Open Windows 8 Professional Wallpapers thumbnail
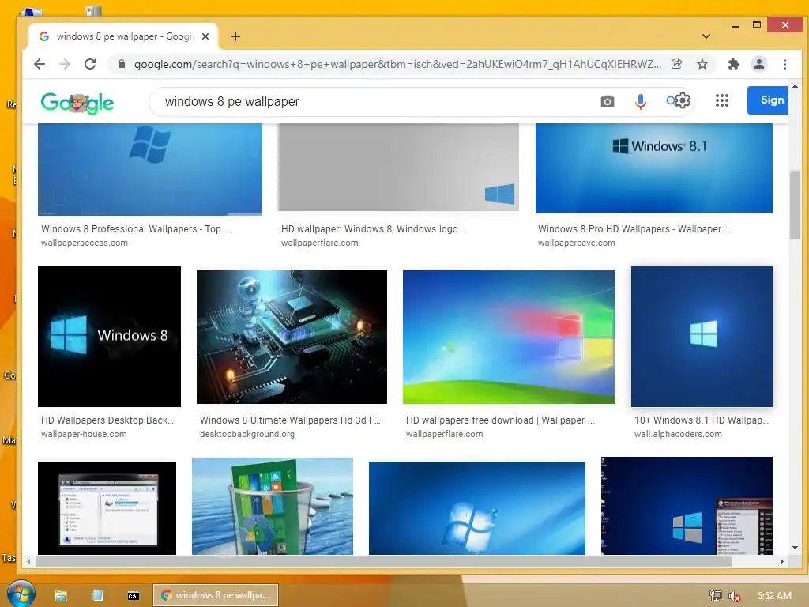Screen dimensions: 809x607 [150, 169]
